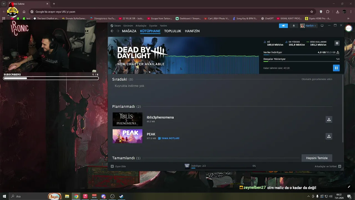The image size is (355, 200).
Task: Click the taskbar Ara search box
Action: click(x=36, y=196)
